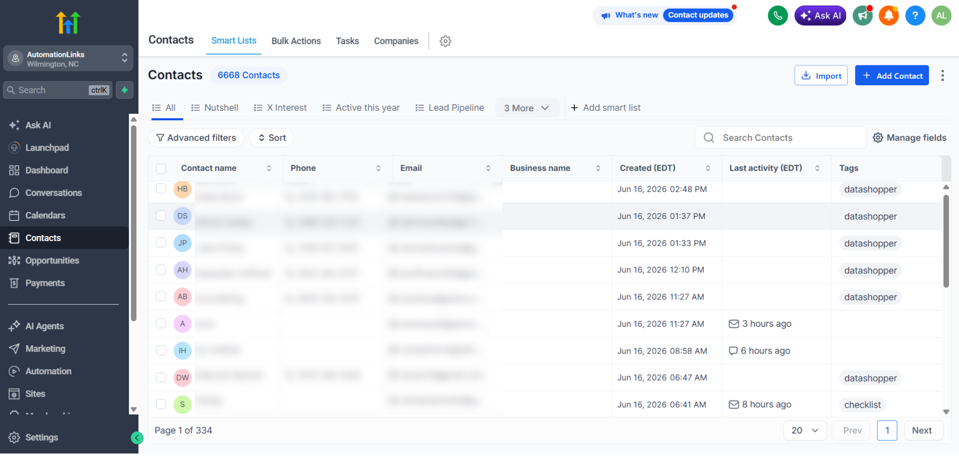The image size is (959, 457).
Task: Click the DS contact avatar
Action: 182,216
